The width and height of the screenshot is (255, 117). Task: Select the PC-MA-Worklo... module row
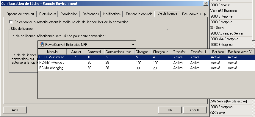[x=146, y=63]
